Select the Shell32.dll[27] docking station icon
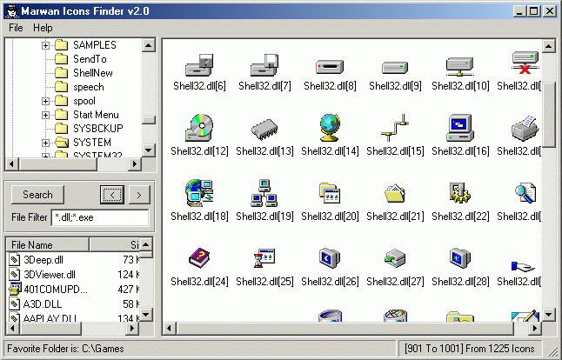 click(x=395, y=258)
